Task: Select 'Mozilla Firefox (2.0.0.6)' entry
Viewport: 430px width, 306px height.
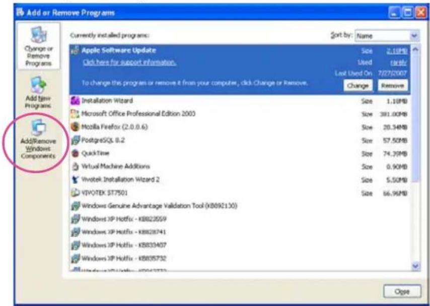Action: click(x=240, y=127)
